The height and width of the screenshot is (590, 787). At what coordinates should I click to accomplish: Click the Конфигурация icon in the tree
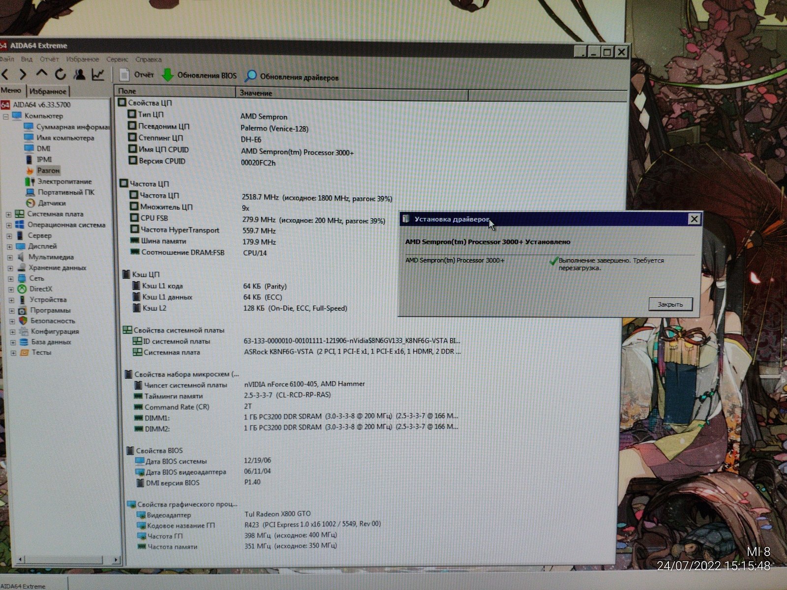(23, 332)
